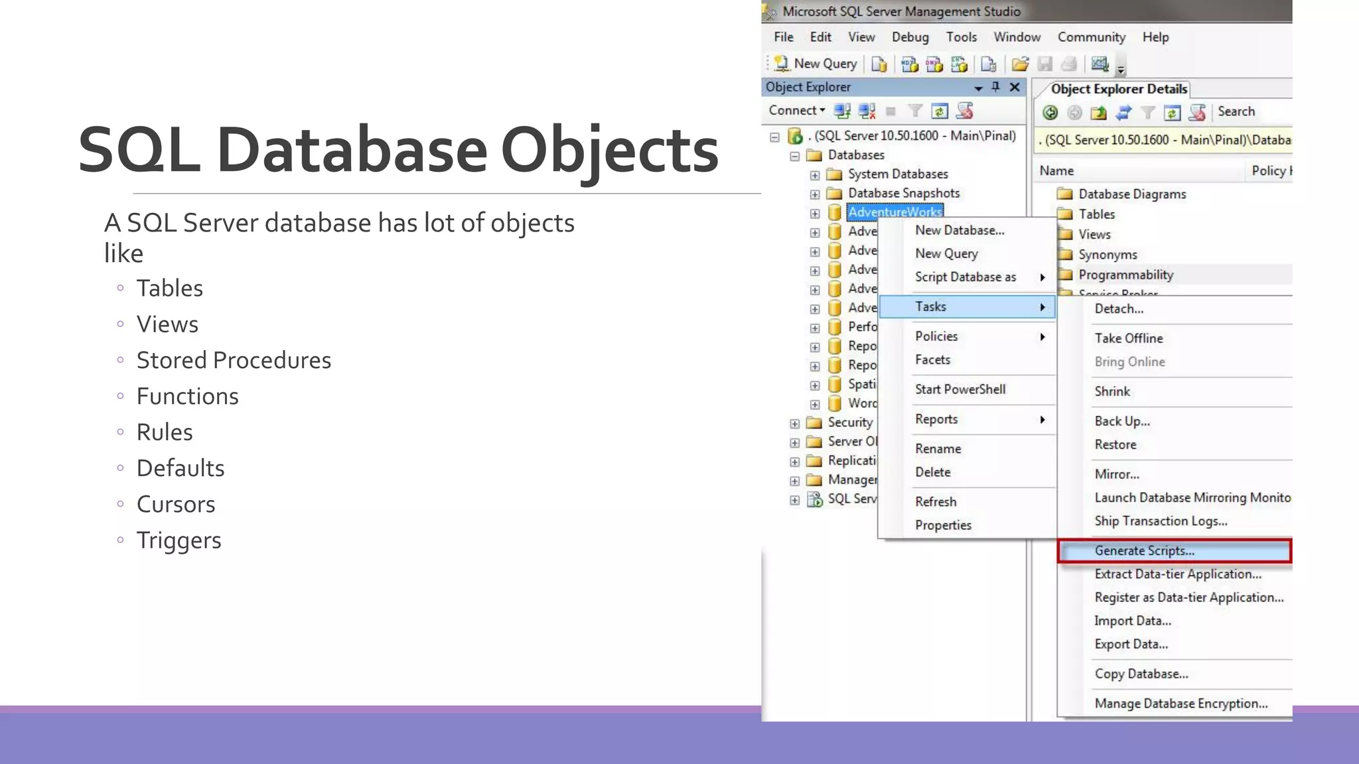Viewport: 1359px width, 764px height.
Task: Choose New Database... from context menu
Action: click(x=967, y=230)
